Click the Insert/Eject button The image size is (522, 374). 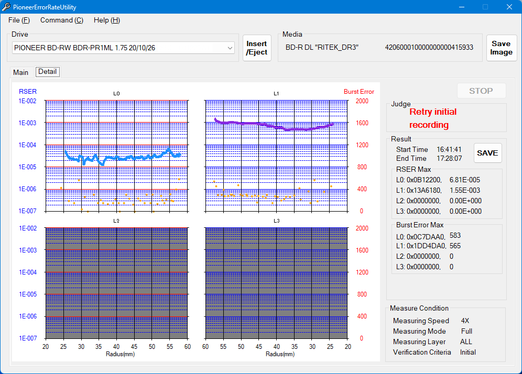[257, 48]
